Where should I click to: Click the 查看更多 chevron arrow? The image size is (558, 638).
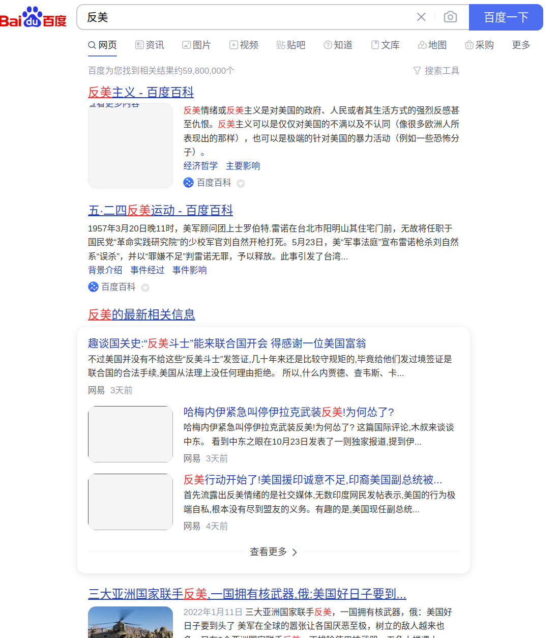tap(295, 553)
